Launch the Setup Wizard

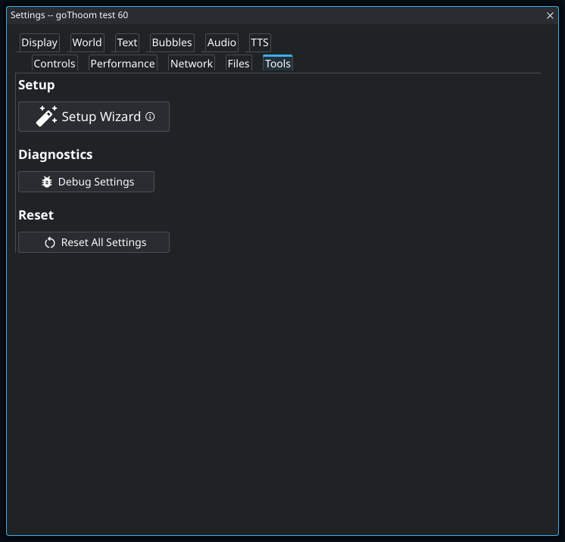(94, 117)
